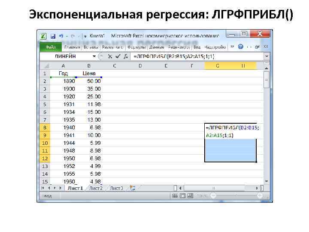The image size is (309, 232).
Task: Click the Цена header cell
Action: 89,73
